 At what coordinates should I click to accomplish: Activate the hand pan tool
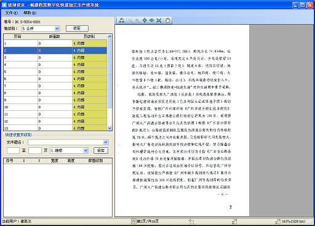pos(167,20)
